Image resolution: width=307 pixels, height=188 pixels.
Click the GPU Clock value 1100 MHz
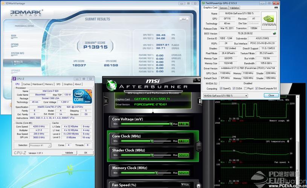pos(225,73)
